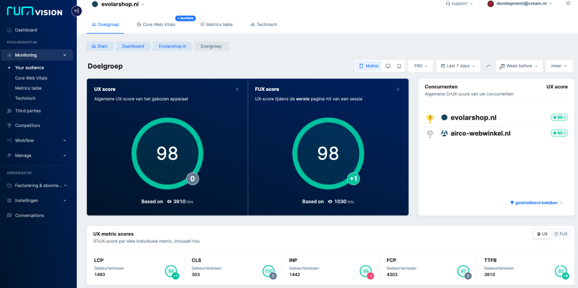Open the Week before comparison dropdown
This screenshot has width=578, height=288.
tap(519, 66)
